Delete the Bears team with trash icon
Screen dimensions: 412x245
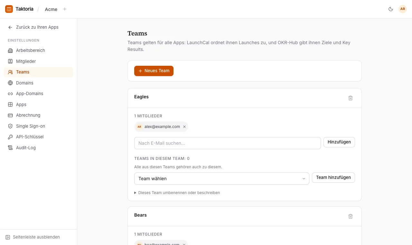pyautogui.click(x=351, y=216)
